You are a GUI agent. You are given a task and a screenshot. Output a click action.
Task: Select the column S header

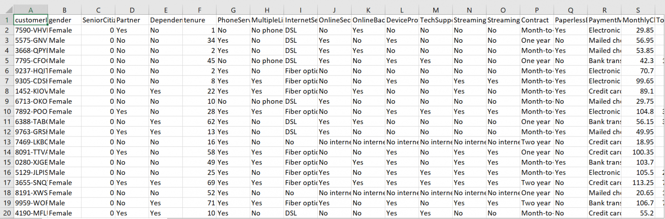(x=638, y=10)
